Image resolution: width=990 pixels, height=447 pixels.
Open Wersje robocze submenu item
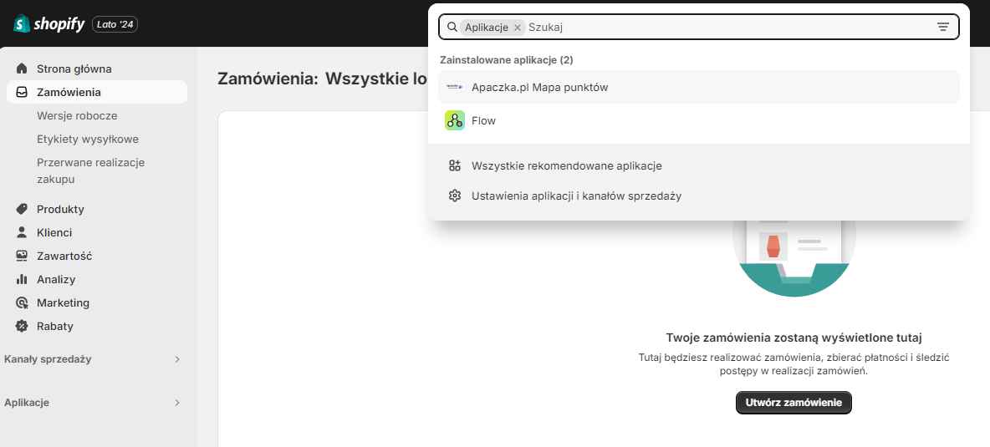(x=77, y=115)
